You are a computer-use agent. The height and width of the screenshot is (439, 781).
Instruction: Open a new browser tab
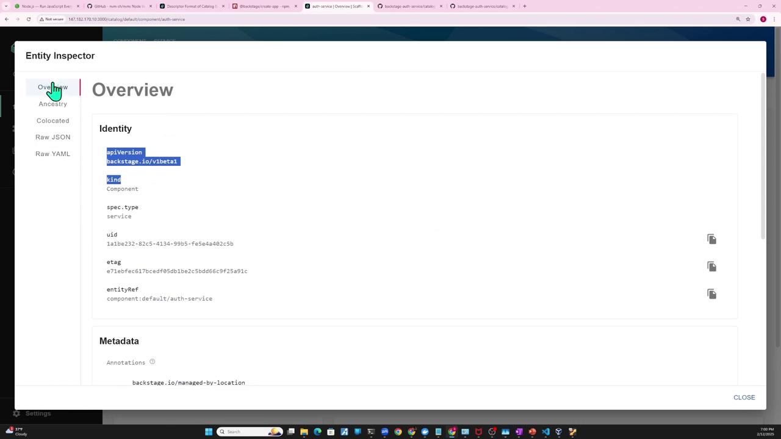click(x=525, y=6)
